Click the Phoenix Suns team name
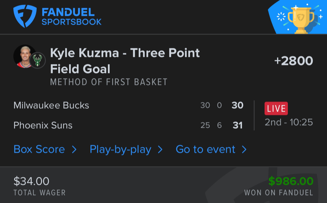 [x=43, y=126]
